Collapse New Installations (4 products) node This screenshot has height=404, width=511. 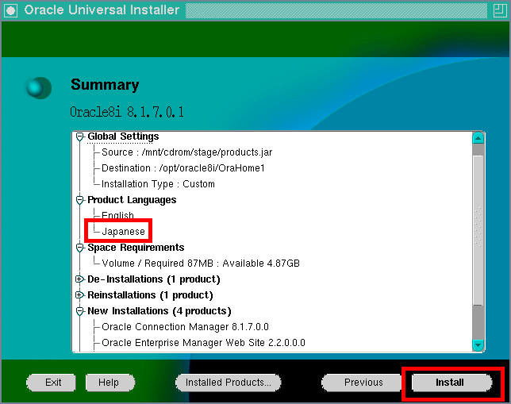79,311
